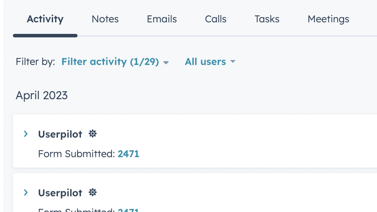Open the Filter activity (1/29) dropdown

pyautogui.click(x=110, y=61)
